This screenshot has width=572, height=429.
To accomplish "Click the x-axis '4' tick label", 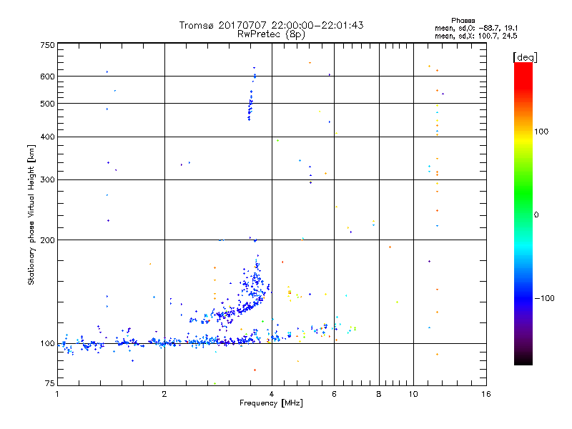I will tap(272, 394).
